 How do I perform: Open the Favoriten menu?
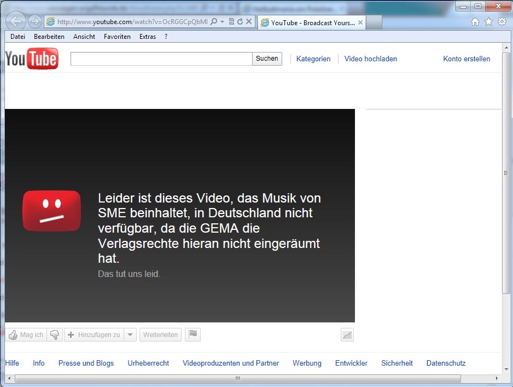point(117,37)
